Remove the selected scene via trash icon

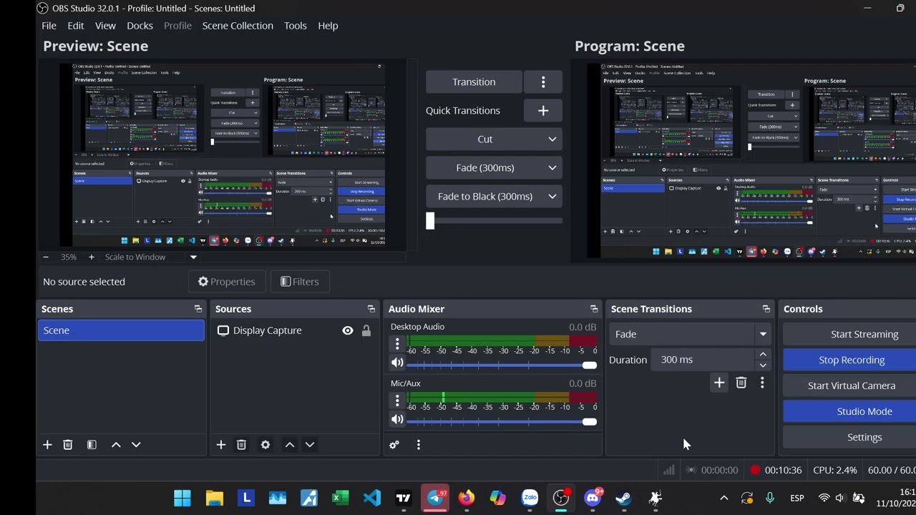pyautogui.click(x=68, y=445)
